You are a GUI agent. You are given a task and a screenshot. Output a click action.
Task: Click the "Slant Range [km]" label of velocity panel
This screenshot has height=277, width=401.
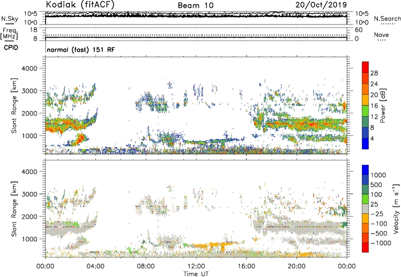(14, 209)
